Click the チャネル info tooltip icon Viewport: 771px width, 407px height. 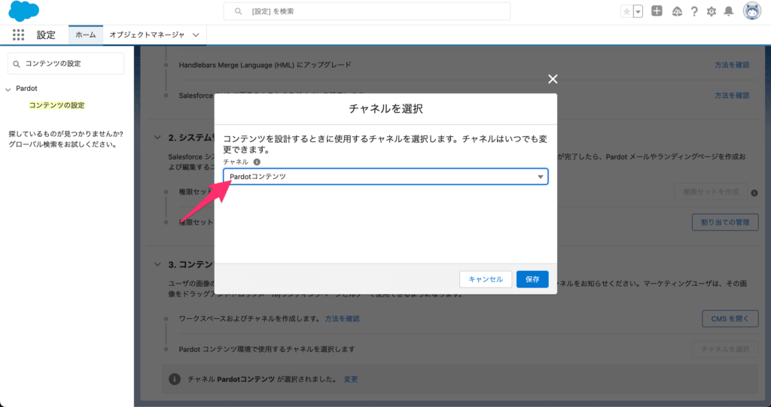coord(257,162)
